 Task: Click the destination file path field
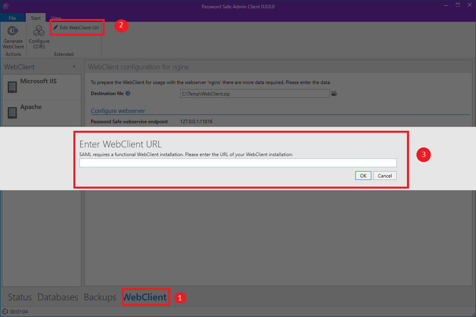255,94
